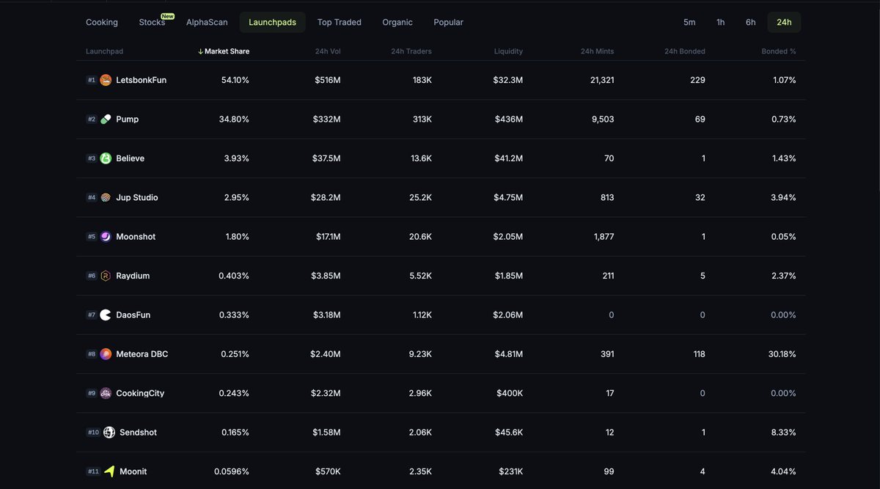Screen dimensions: 880x489
Task: Click the 118 bonded count
Action: tap(698, 354)
